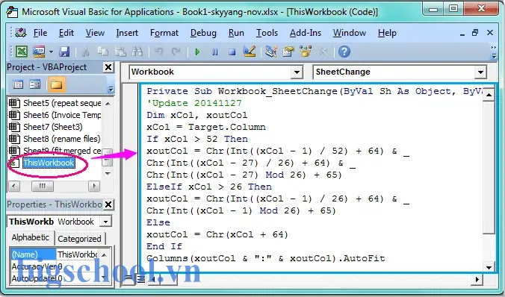Click the Reset stop square icon

point(232,51)
